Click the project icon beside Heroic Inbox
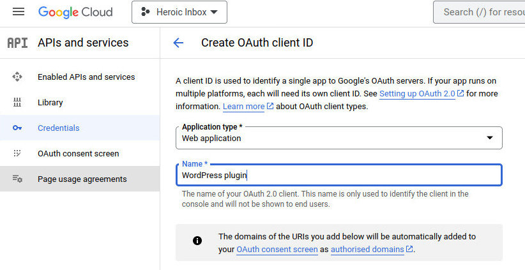This screenshot has height=270, width=525. [146, 12]
